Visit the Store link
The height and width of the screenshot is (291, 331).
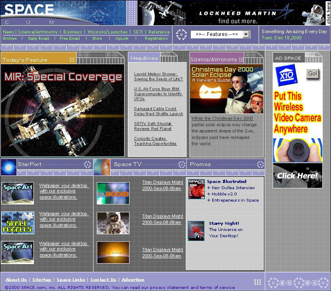click(x=97, y=38)
